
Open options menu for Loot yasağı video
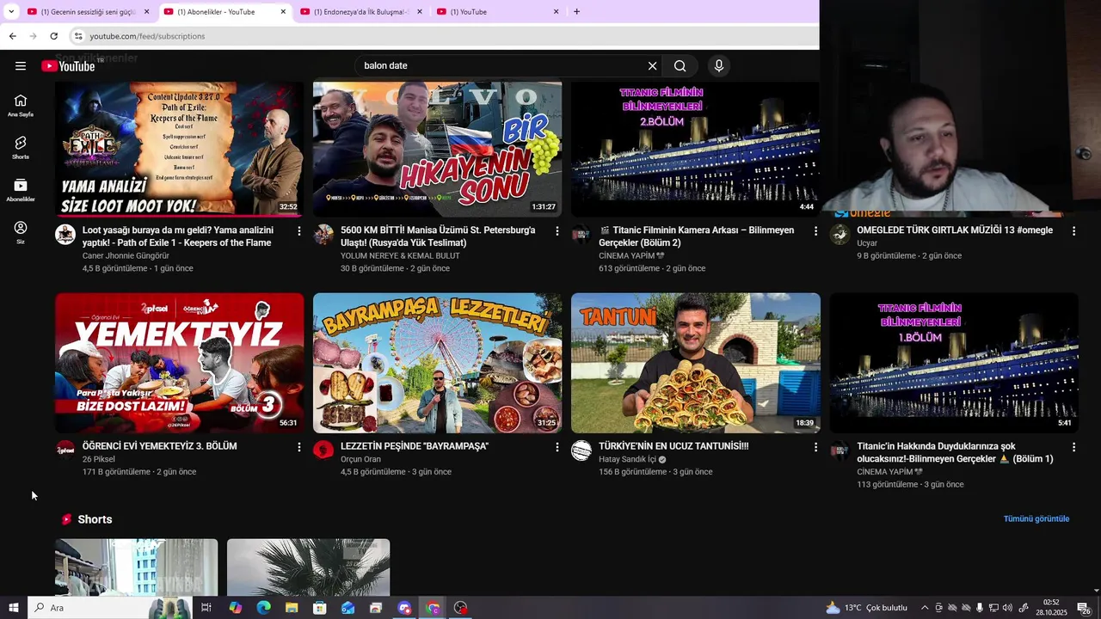click(299, 231)
